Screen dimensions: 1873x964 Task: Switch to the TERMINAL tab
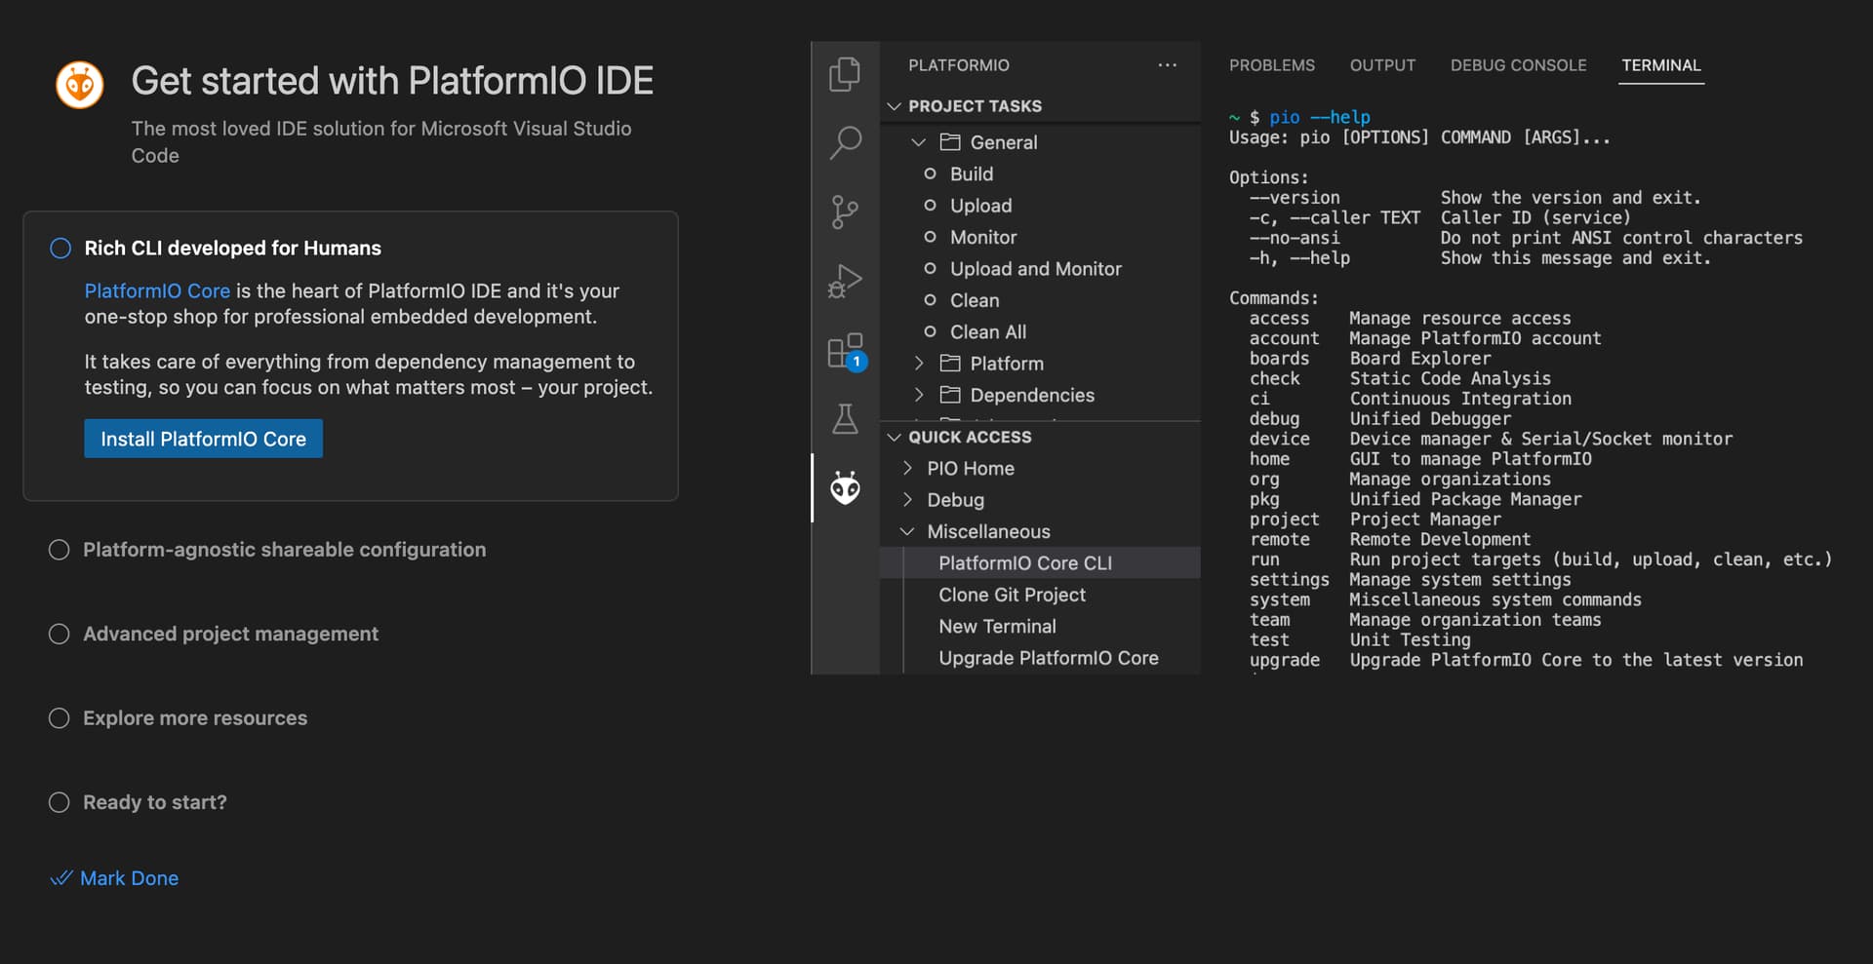pos(1660,65)
